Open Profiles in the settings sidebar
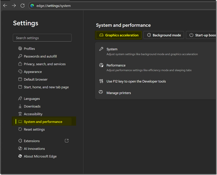This screenshot has height=175, width=217. click(29, 49)
